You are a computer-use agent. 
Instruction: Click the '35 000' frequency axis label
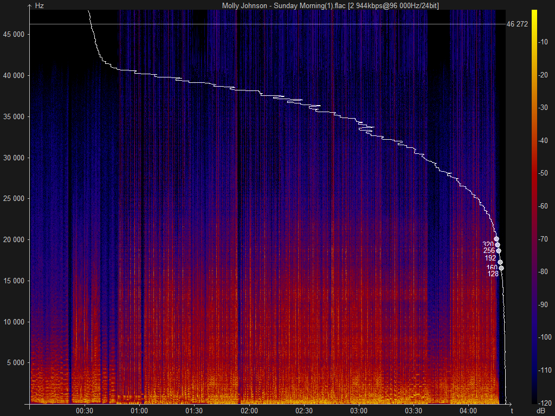point(14,116)
